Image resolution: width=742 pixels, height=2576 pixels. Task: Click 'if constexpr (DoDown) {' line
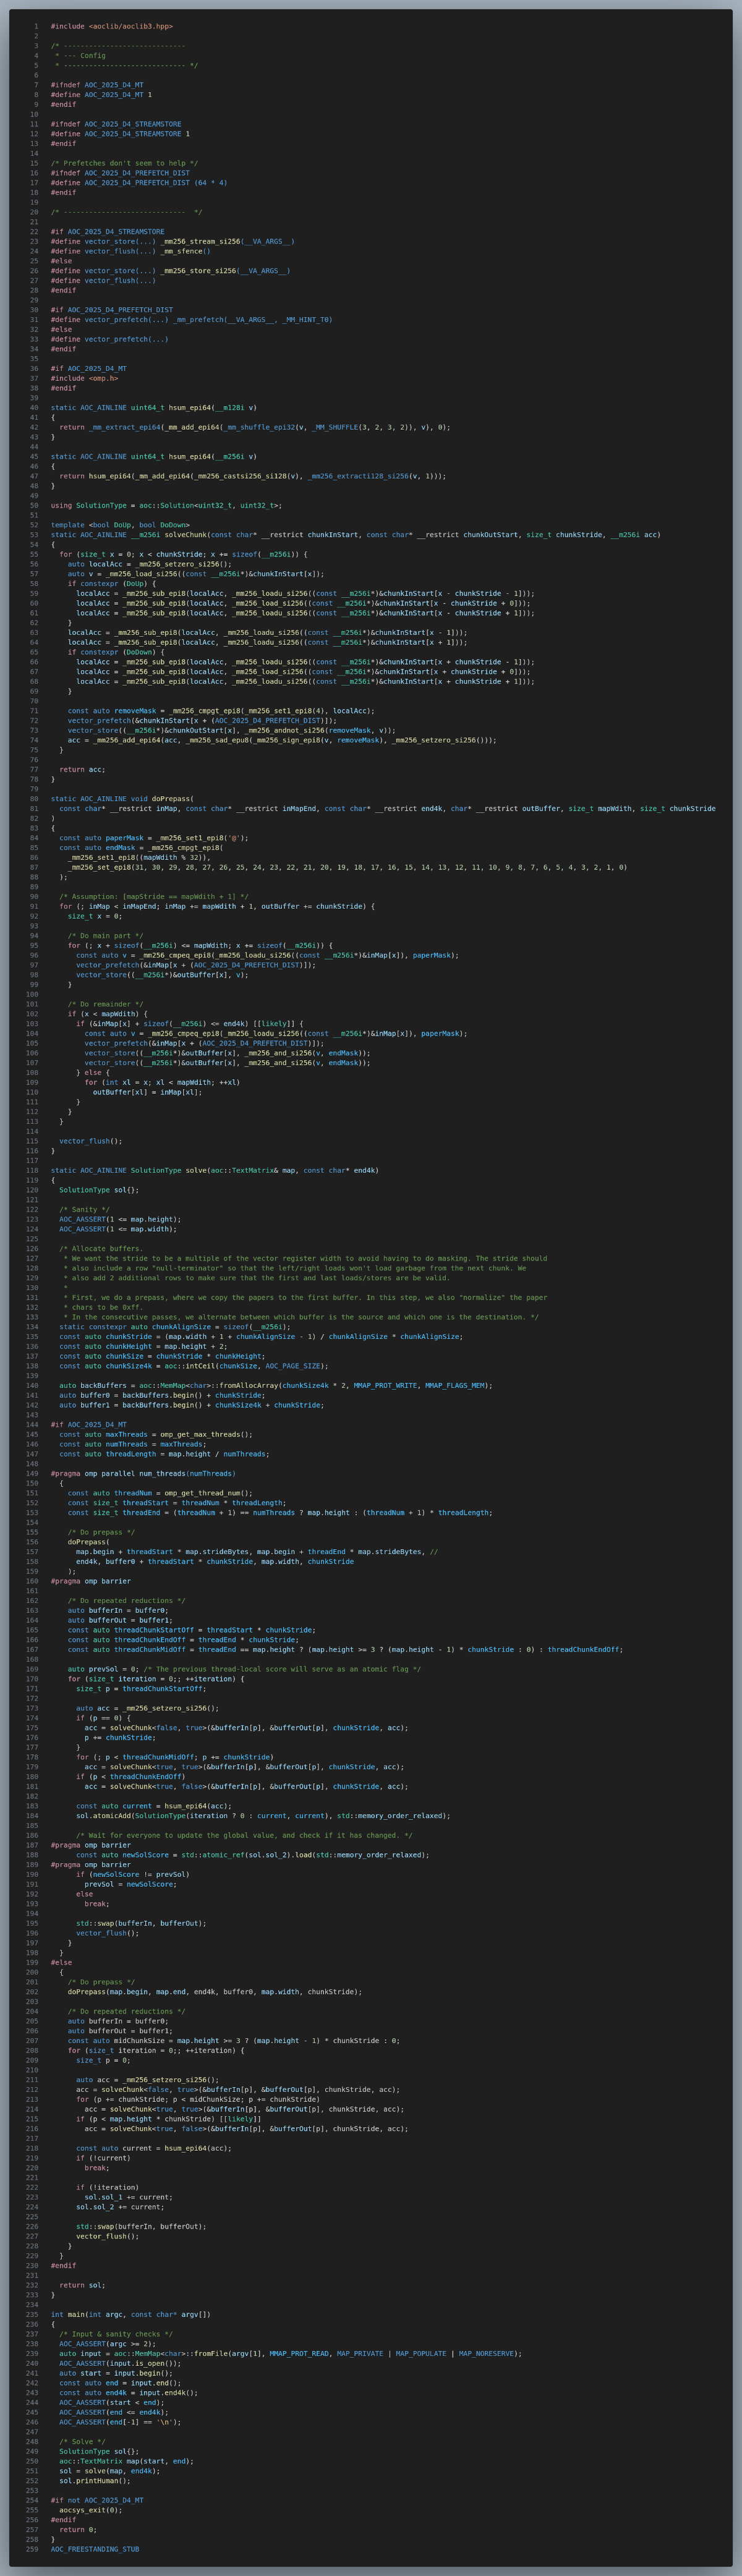(x=116, y=652)
